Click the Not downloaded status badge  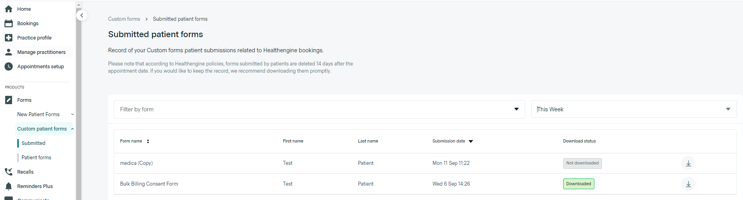[x=582, y=163]
